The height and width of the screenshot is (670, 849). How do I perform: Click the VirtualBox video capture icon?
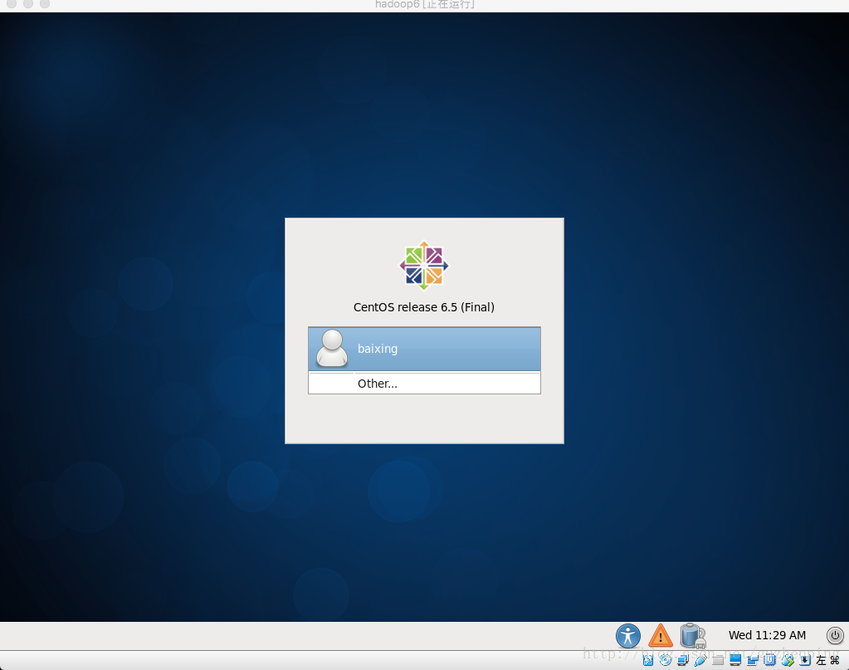(x=752, y=660)
